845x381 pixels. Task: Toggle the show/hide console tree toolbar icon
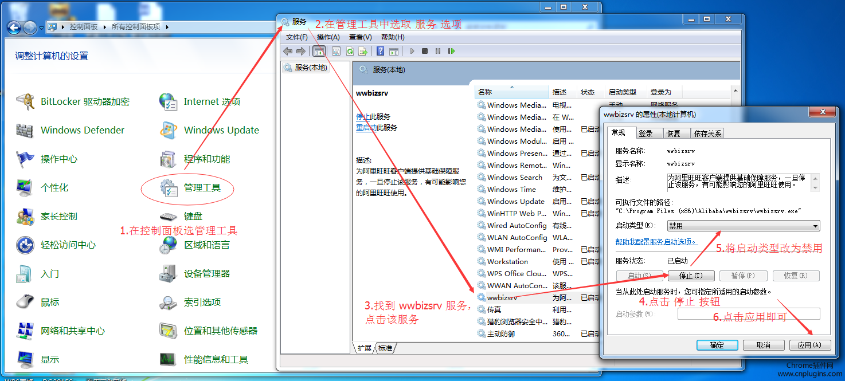(319, 51)
